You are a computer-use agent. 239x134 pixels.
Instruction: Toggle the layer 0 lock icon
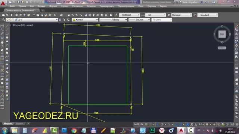tap(16, 20)
